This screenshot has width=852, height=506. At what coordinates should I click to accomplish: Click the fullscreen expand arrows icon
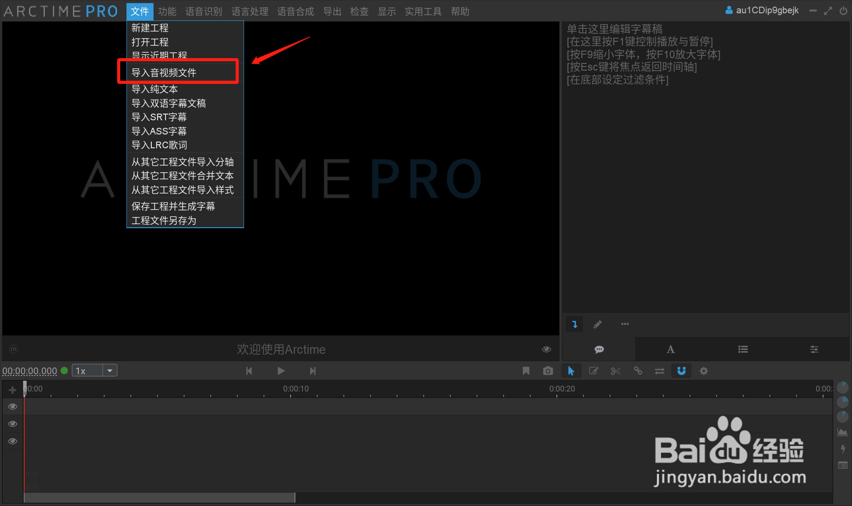click(828, 11)
